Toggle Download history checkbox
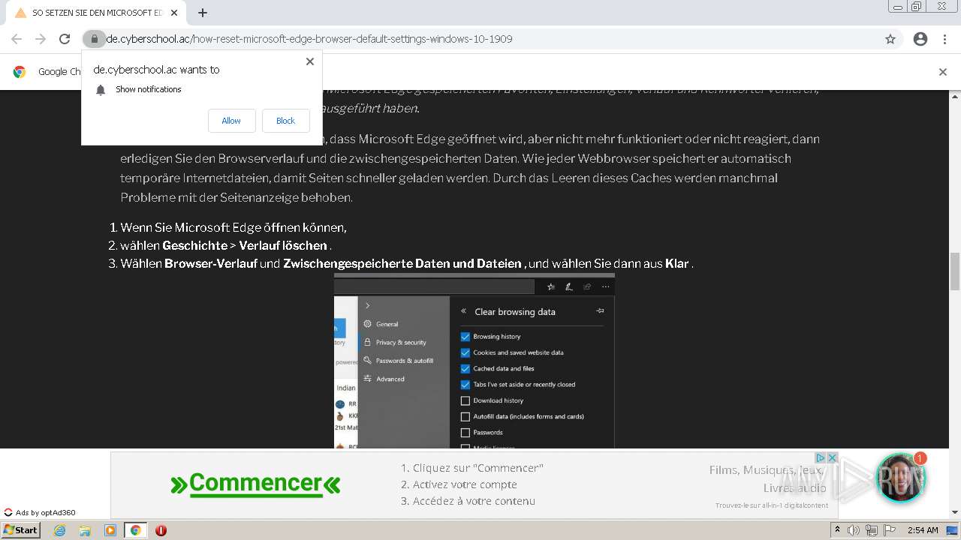 click(x=465, y=400)
